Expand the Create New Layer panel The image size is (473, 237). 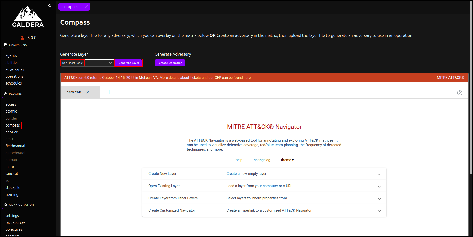pyautogui.click(x=379, y=174)
